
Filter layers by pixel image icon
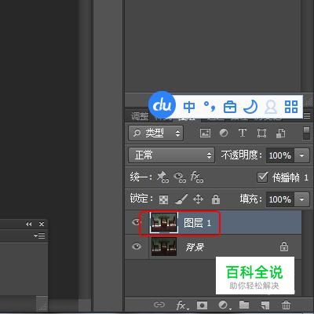click(205, 133)
